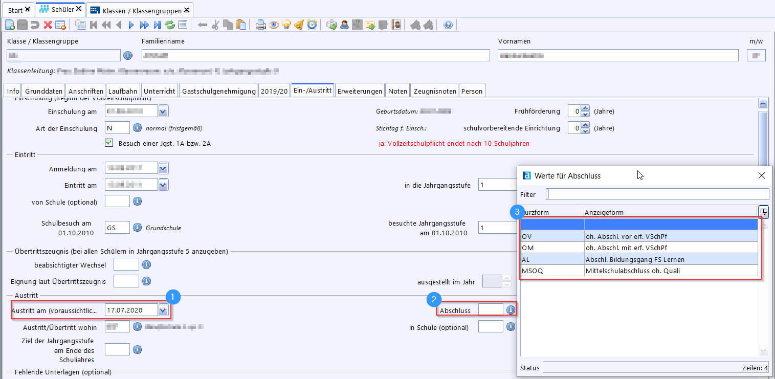The height and width of the screenshot is (379, 775).
Task: Click the Alarm clock toolbar icon
Action: (x=312, y=25)
